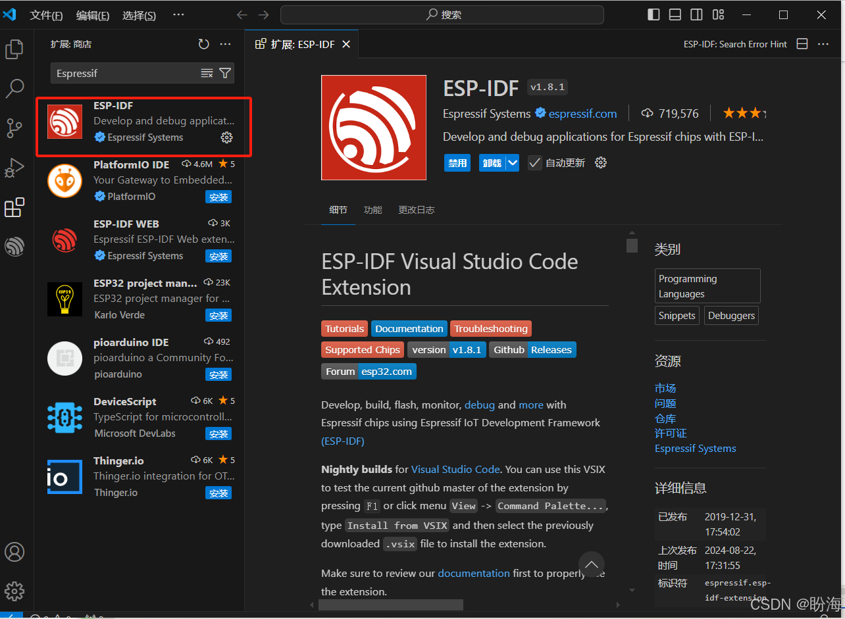Open the dropdown arrow beside 卸载

pyautogui.click(x=513, y=162)
